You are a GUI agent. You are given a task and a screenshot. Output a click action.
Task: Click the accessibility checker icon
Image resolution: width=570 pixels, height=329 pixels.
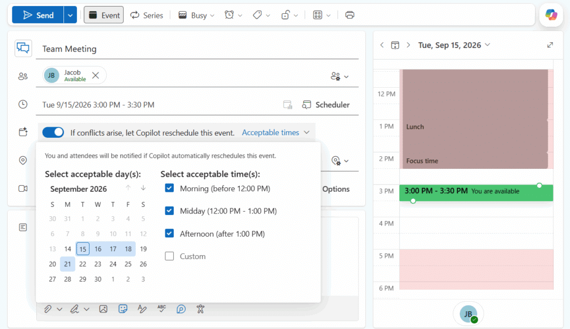200,309
